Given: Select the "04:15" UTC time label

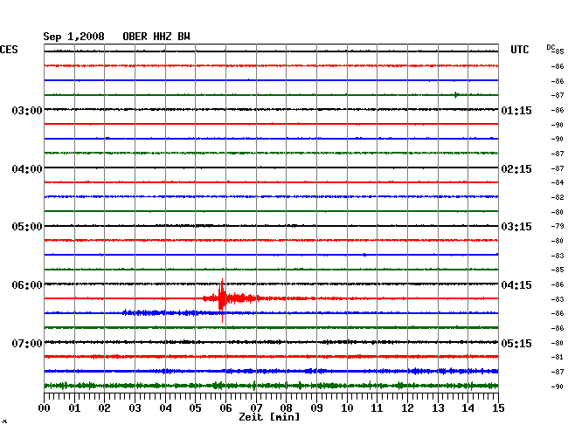Looking at the screenshot, I should pos(516,285).
